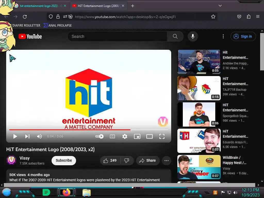Subscribe to Vissy channel
The width and height of the screenshot is (264, 198).
coord(64,161)
